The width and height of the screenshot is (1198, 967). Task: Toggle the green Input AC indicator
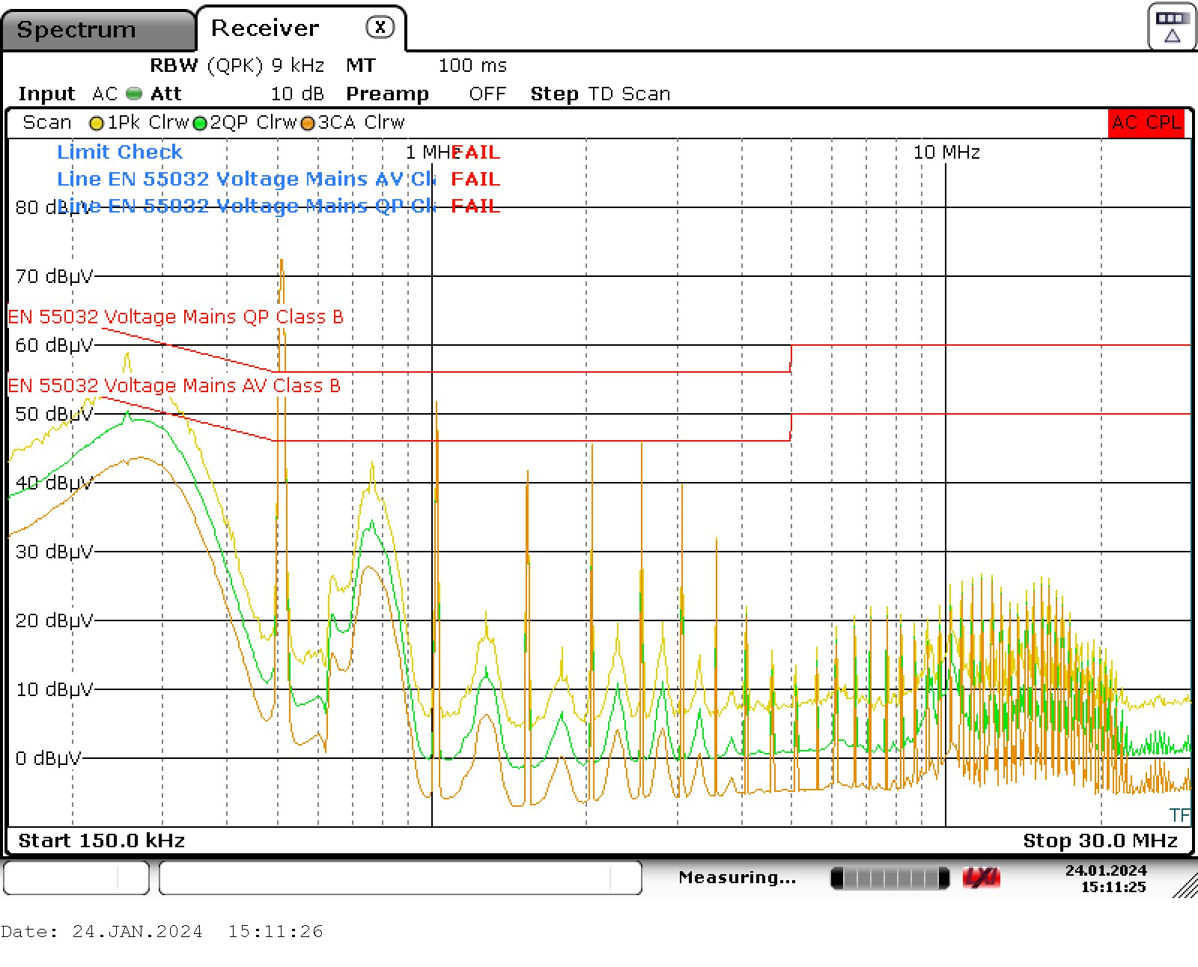134,94
